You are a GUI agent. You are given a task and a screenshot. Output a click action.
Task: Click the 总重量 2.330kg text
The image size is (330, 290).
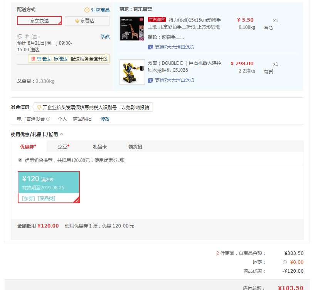pyautogui.click(x=36, y=81)
